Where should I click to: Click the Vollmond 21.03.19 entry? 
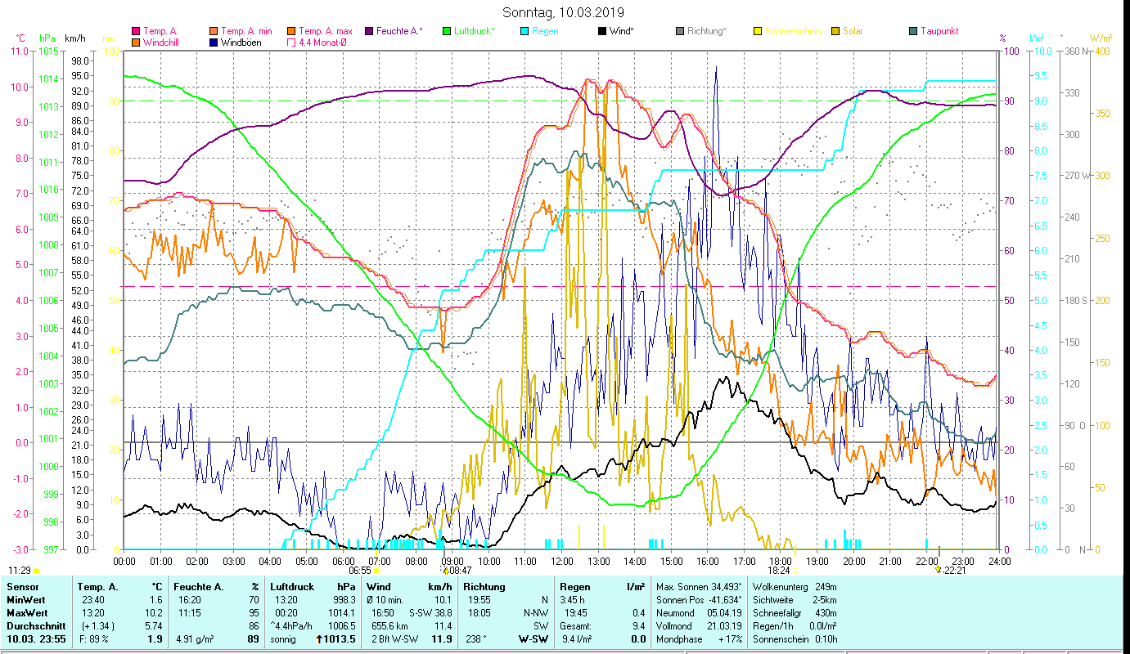tap(699, 626)
